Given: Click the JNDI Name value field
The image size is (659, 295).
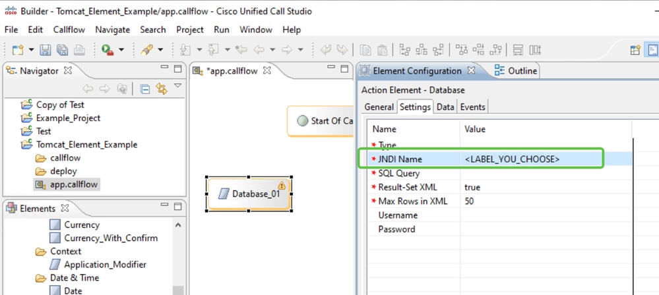Looking at the screenshot, I should (546, 159).
